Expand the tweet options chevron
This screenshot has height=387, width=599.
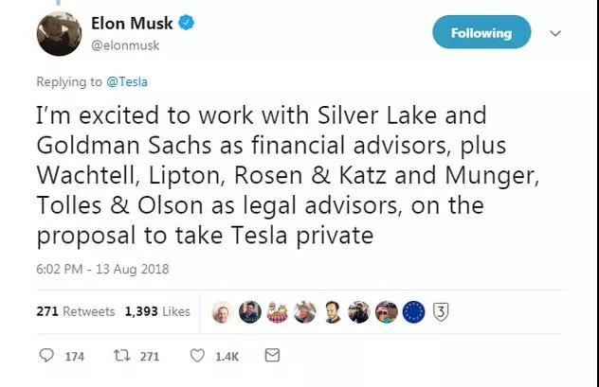tap(555, 33)
